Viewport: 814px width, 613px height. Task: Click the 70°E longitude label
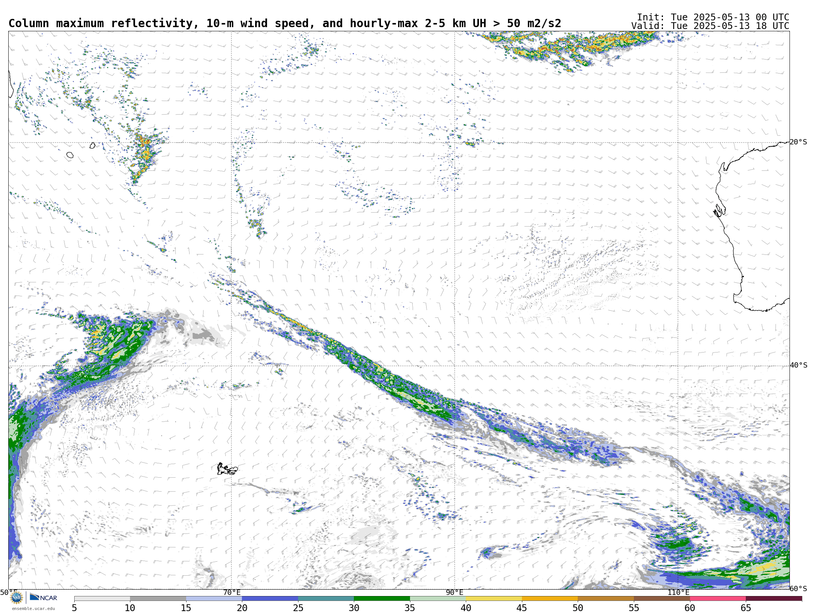coord(231,592)
